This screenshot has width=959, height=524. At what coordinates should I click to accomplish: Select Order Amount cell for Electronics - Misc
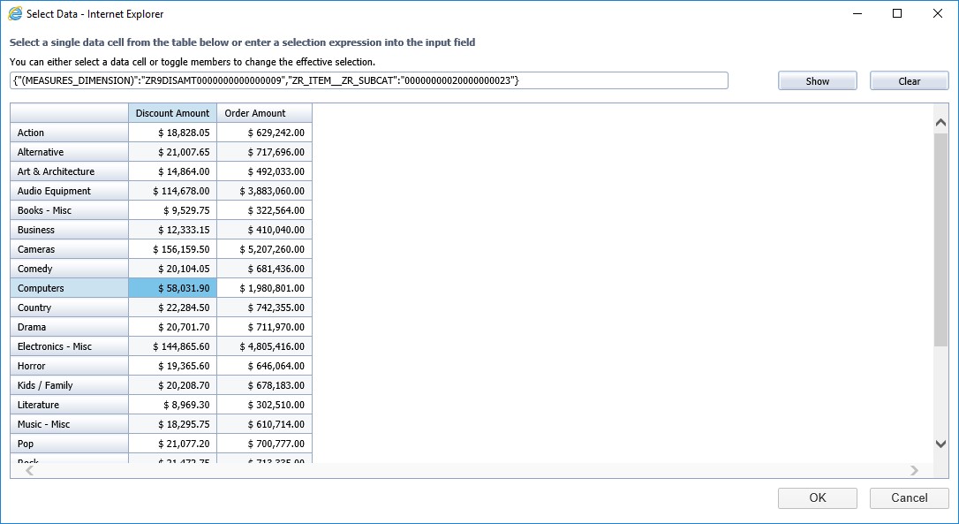264,346
